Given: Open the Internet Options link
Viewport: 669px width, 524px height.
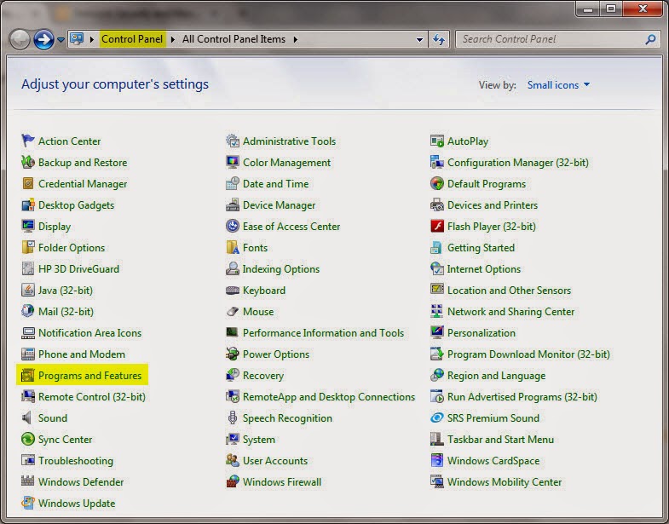Looking at the screenshot, I should pyautogui.click(x=484, y=269).
